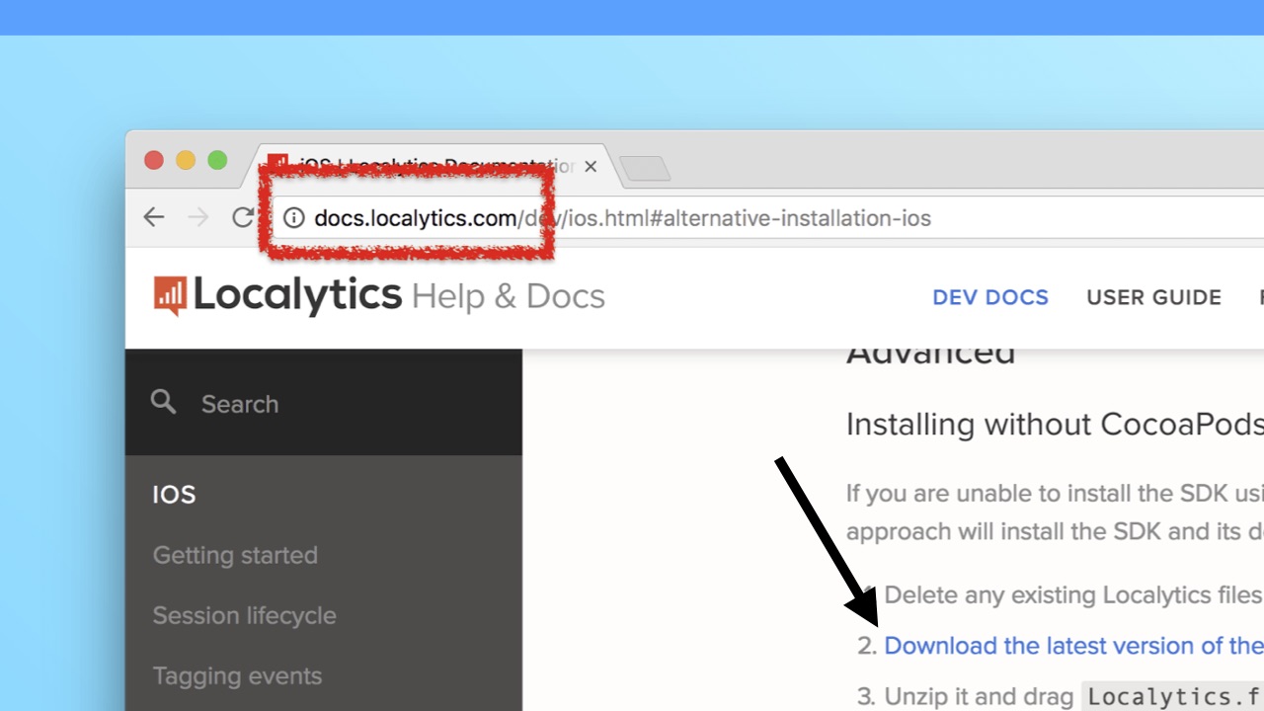The image size is (1264, 711).
Task: Select the IOS sidebar section heading
Action: pos(174,495)
